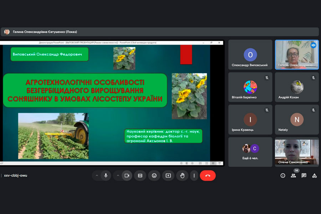The image size is (321, 214).
Task: Open more options three-dot menu
Action: click(194, 175)
